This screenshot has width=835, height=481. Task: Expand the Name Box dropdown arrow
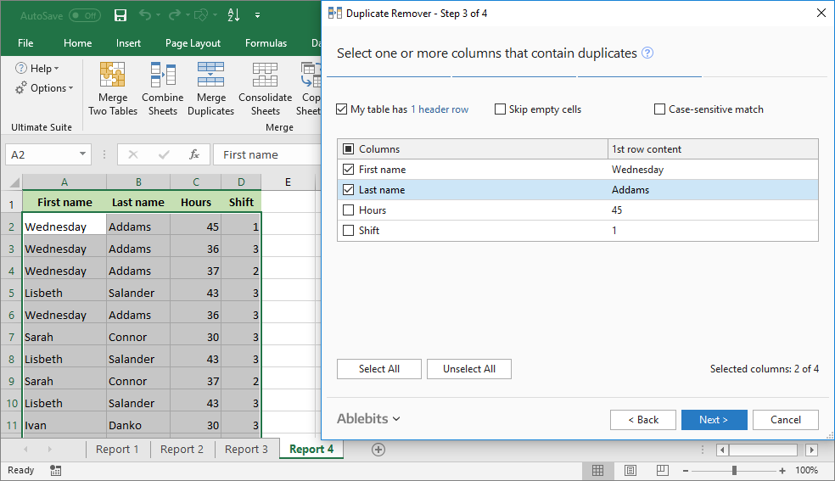(82, 154)
